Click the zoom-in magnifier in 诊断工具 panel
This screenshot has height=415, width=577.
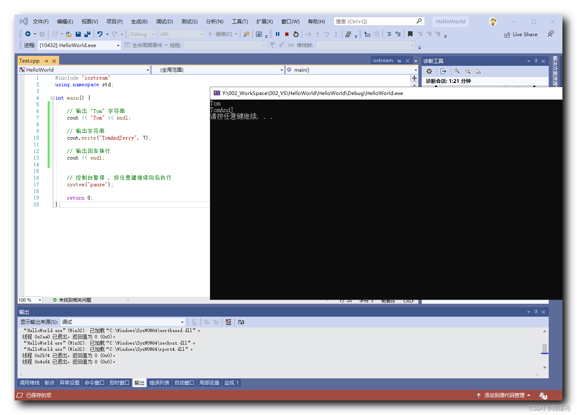click(x=457, y=71)
